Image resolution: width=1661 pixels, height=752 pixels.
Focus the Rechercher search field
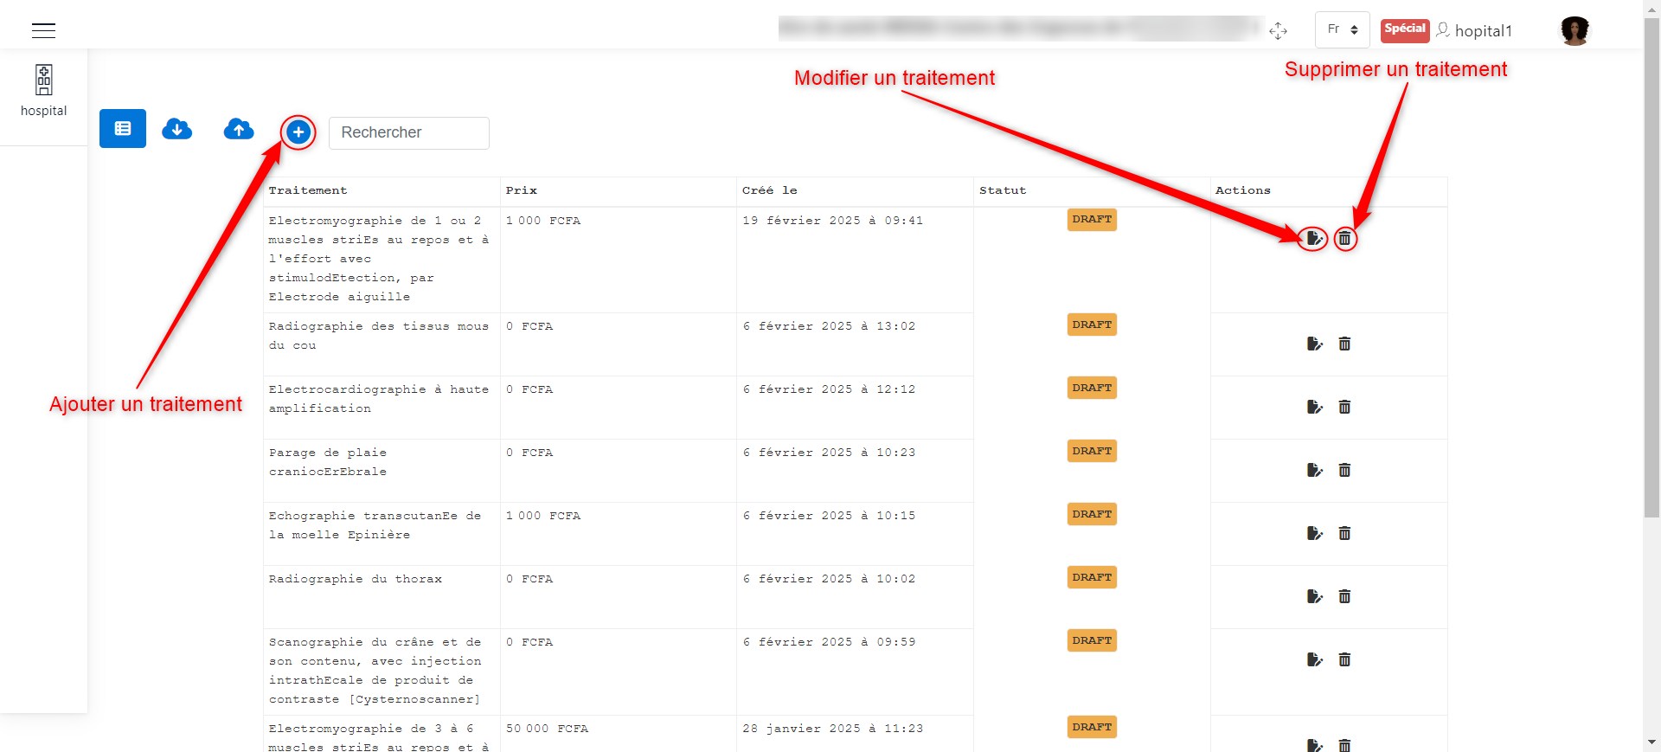click(x=409, y=132)
